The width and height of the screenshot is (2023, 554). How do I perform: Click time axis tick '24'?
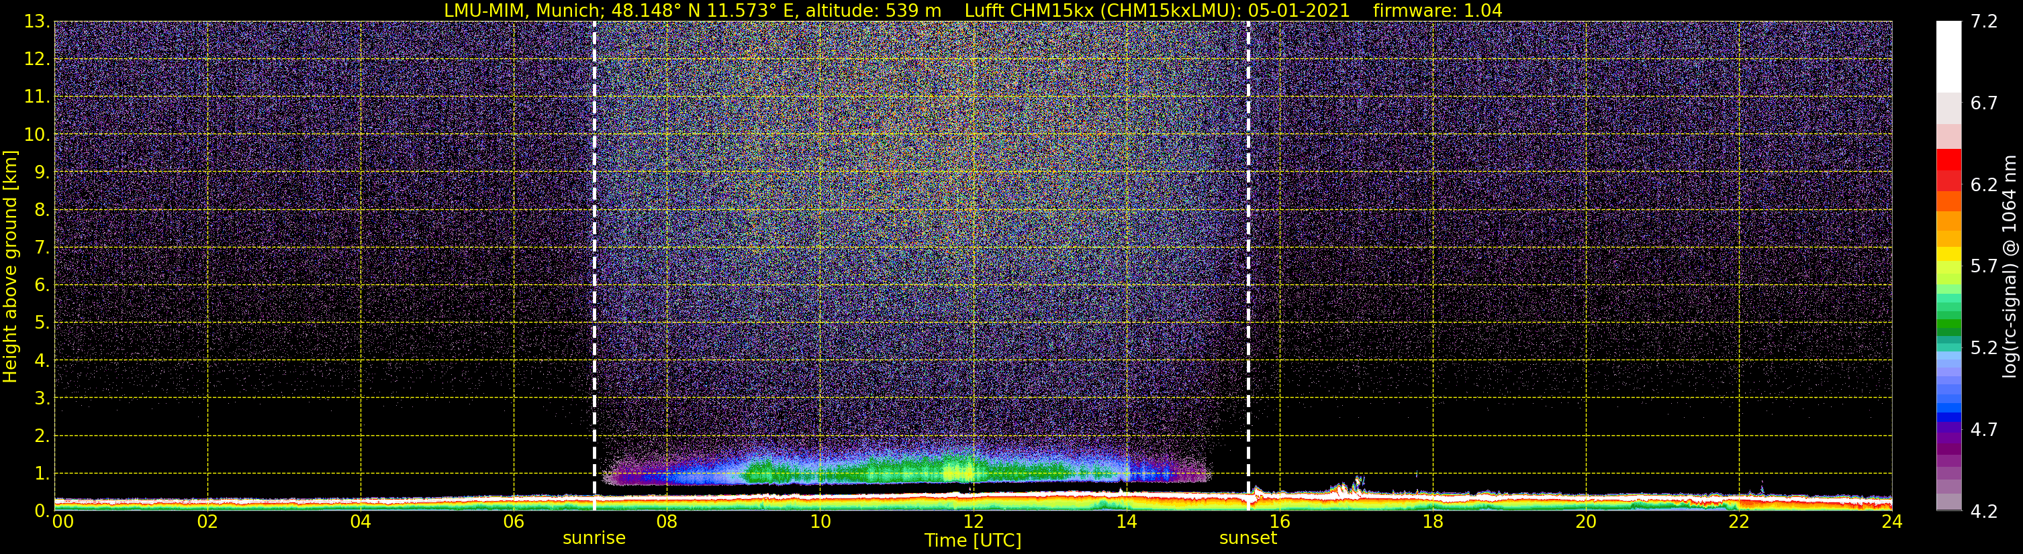point(1892,522)
